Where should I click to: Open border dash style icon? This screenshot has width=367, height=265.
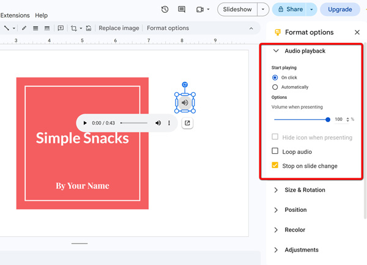pyautogui.click(x=47, y=28)
